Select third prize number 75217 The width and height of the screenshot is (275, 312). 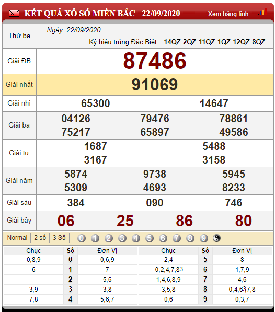tap(76, 132)
